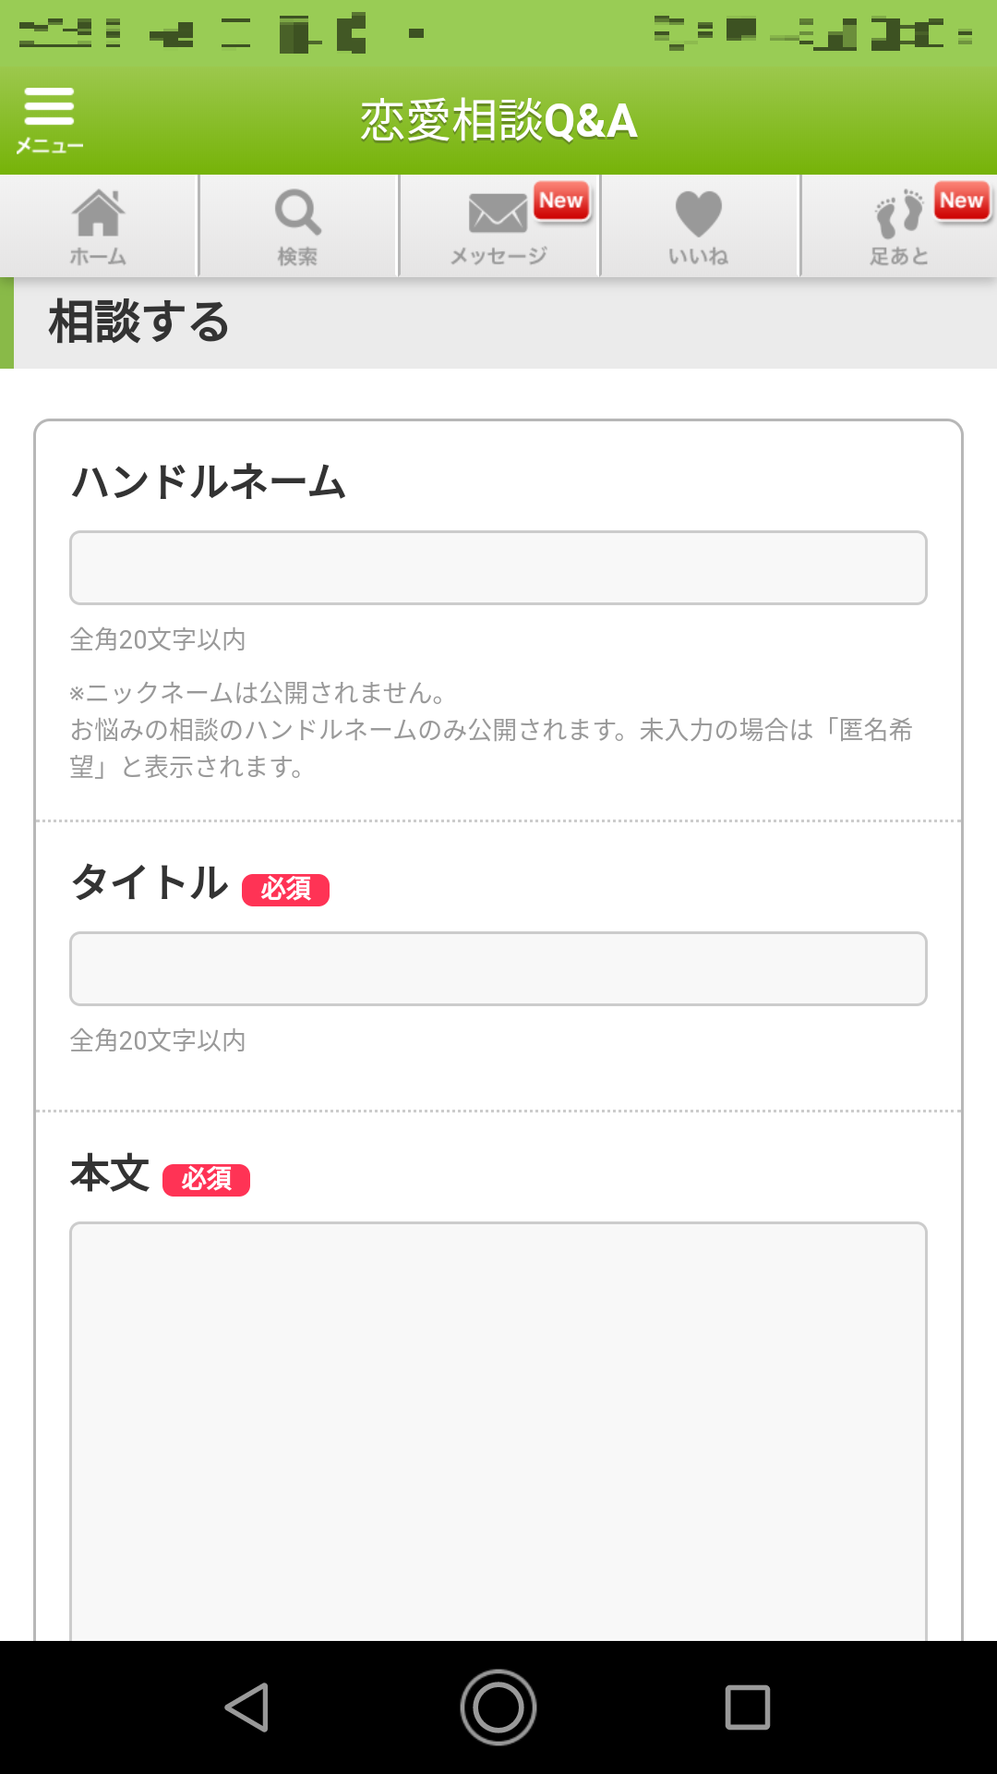Go to Home via house icon
The height and width of the screenshot is (1774, 997).
click(x=98, y=213)
